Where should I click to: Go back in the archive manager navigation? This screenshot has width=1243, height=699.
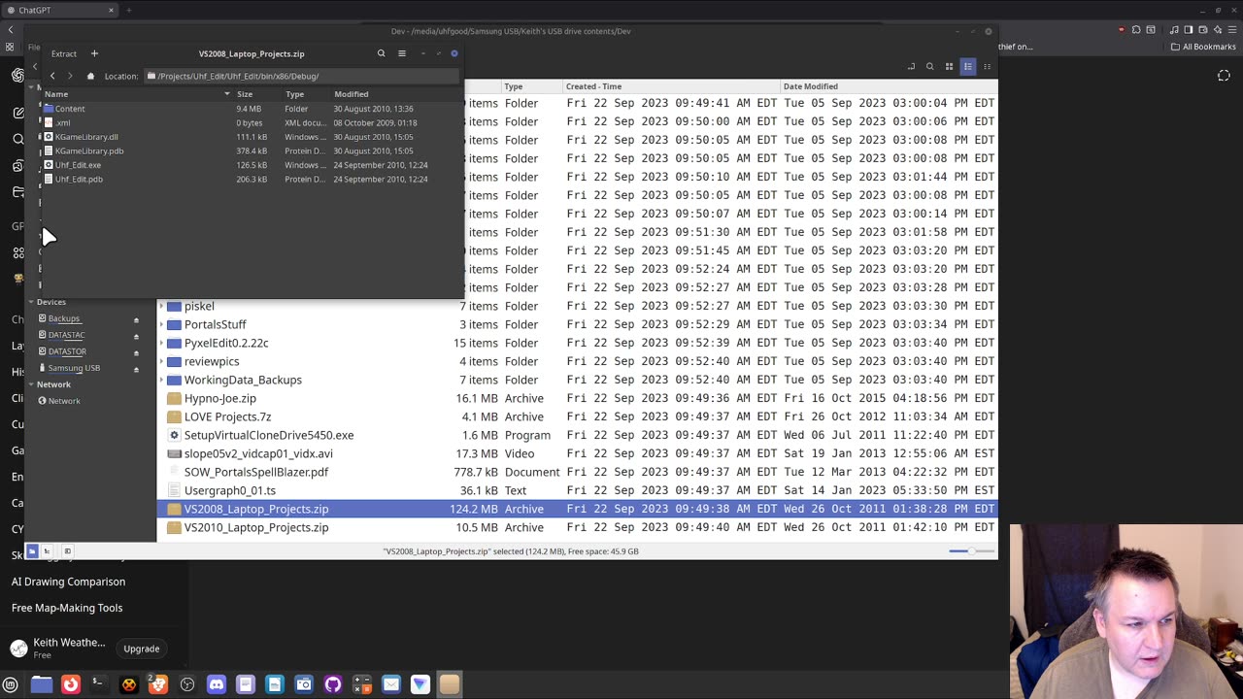52,76
